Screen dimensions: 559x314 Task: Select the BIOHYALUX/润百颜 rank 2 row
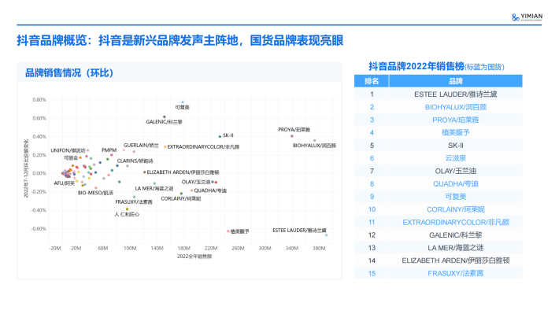438,107
